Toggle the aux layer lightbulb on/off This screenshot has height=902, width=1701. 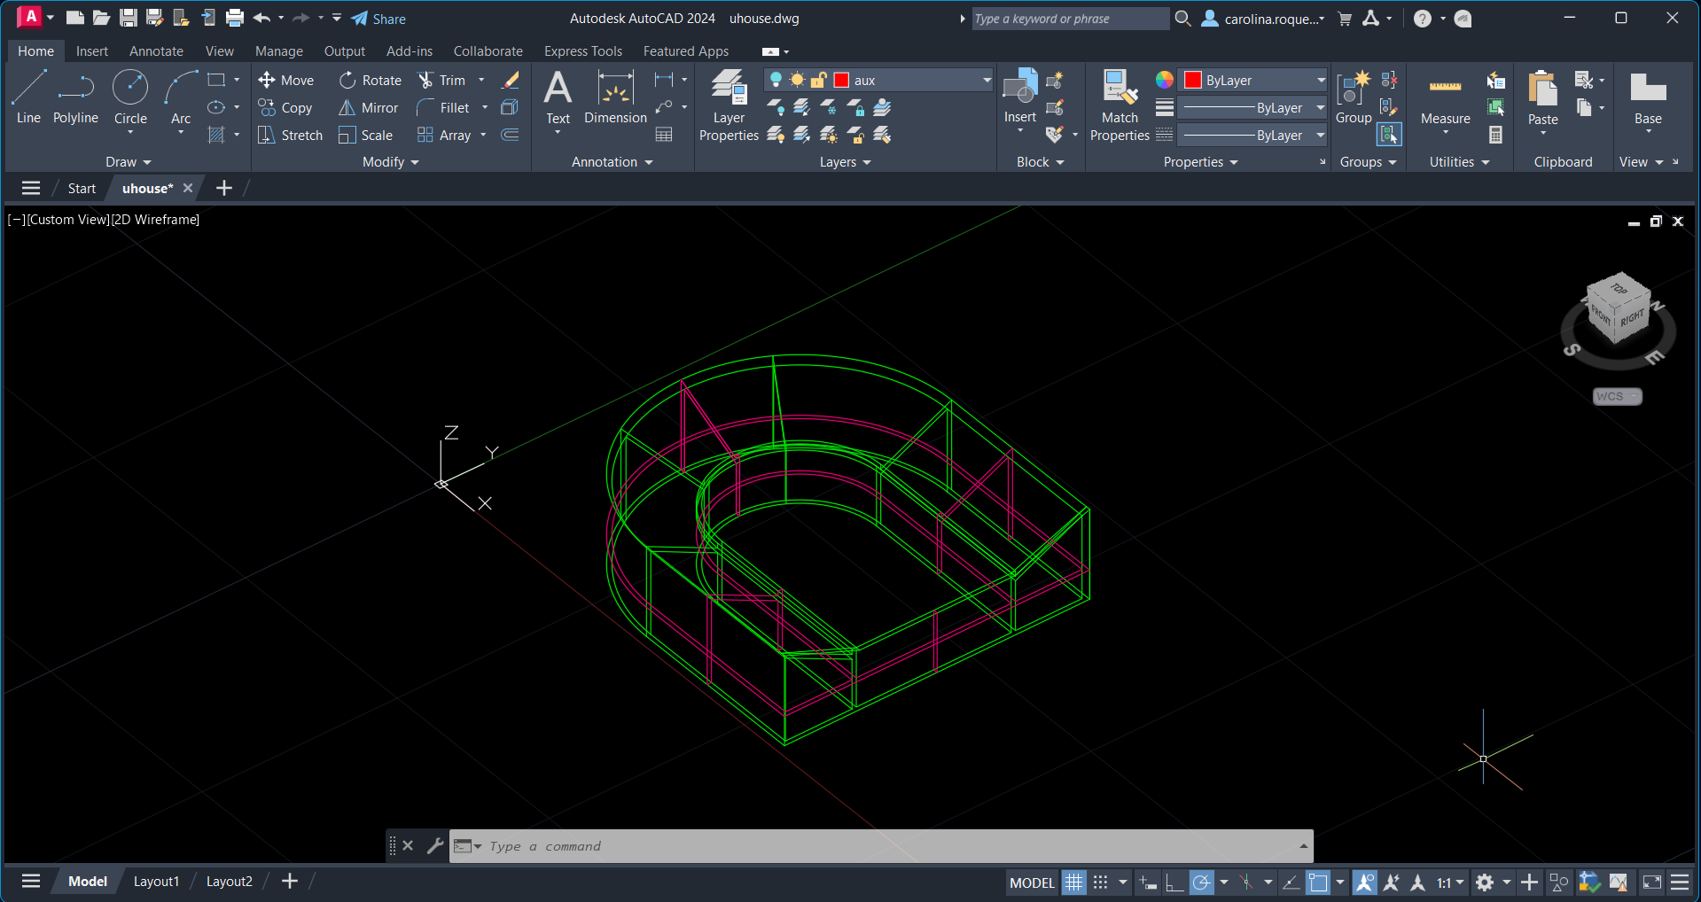tap(776, 80)
